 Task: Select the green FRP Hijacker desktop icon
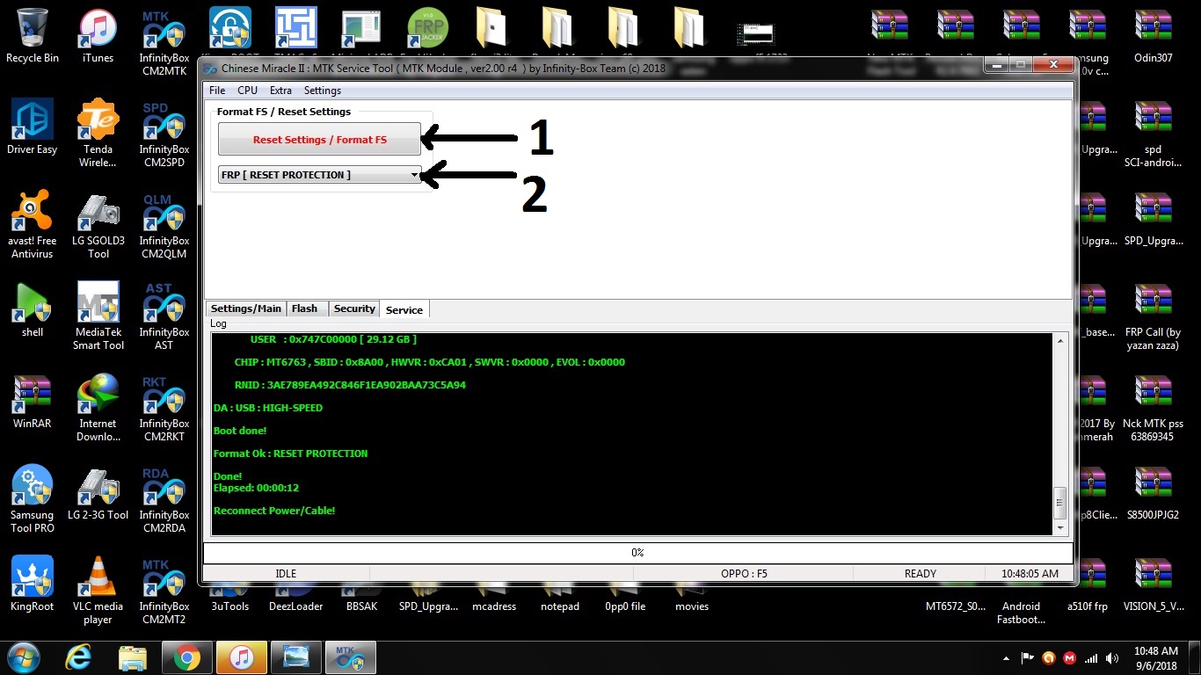click(x=428, y=28)
